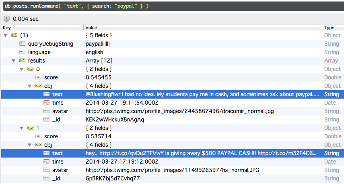344x184 pixels.
Task: Click the number icon beside score 0.545455
Action: 38,77
